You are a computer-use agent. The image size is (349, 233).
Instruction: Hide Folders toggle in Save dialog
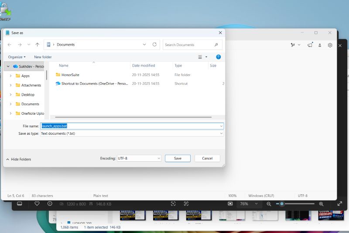click(19, 159)
